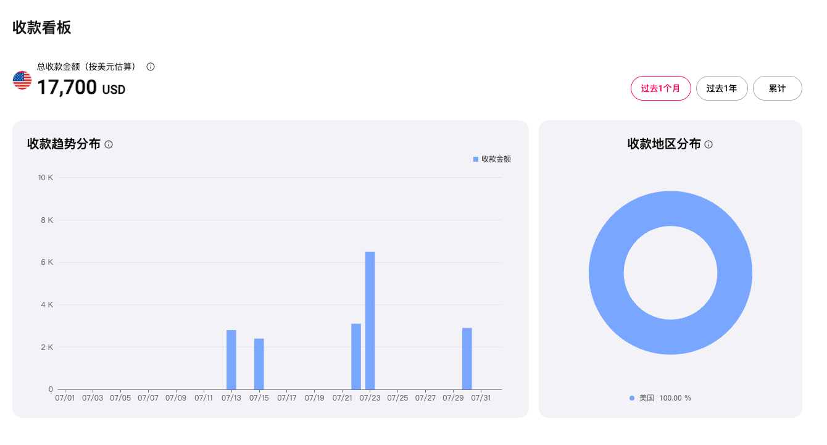Toggle the 收款金额 legend square

tap(476, 159)
